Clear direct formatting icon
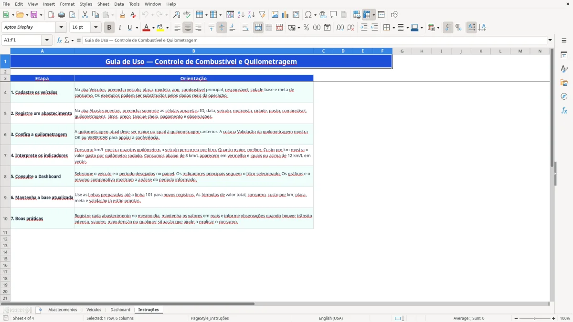Screen dimensions: 573x322 coord(133,15)
